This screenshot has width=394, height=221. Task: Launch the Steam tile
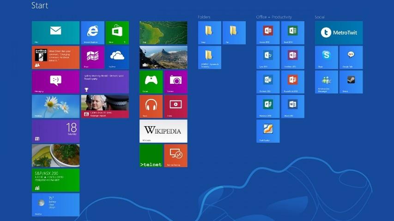[351, 82]
